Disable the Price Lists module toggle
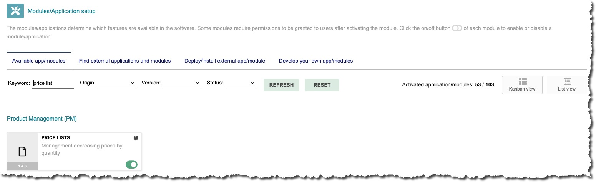The width and height of the screenshot is (596, 182). coord(131,165)
